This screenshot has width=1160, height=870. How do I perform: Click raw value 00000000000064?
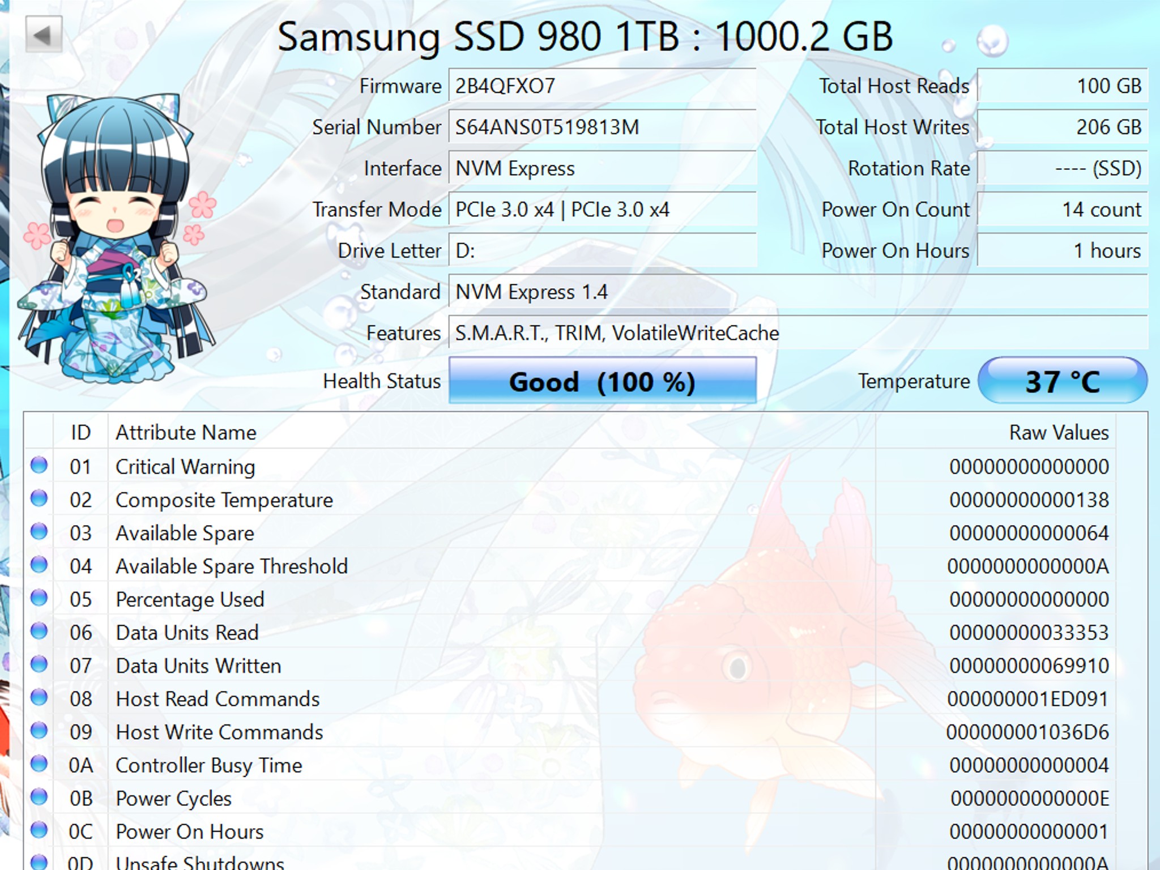1029,533
